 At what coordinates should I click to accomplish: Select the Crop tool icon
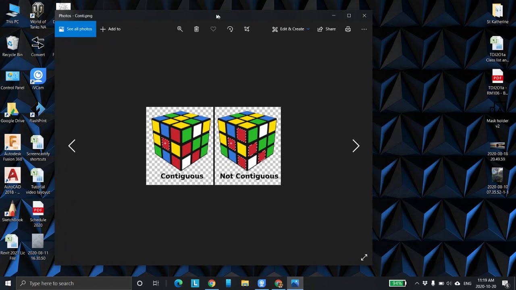pos(247,29)
